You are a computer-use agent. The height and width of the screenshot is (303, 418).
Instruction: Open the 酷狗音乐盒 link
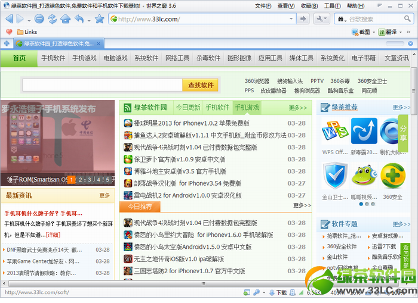340,90
